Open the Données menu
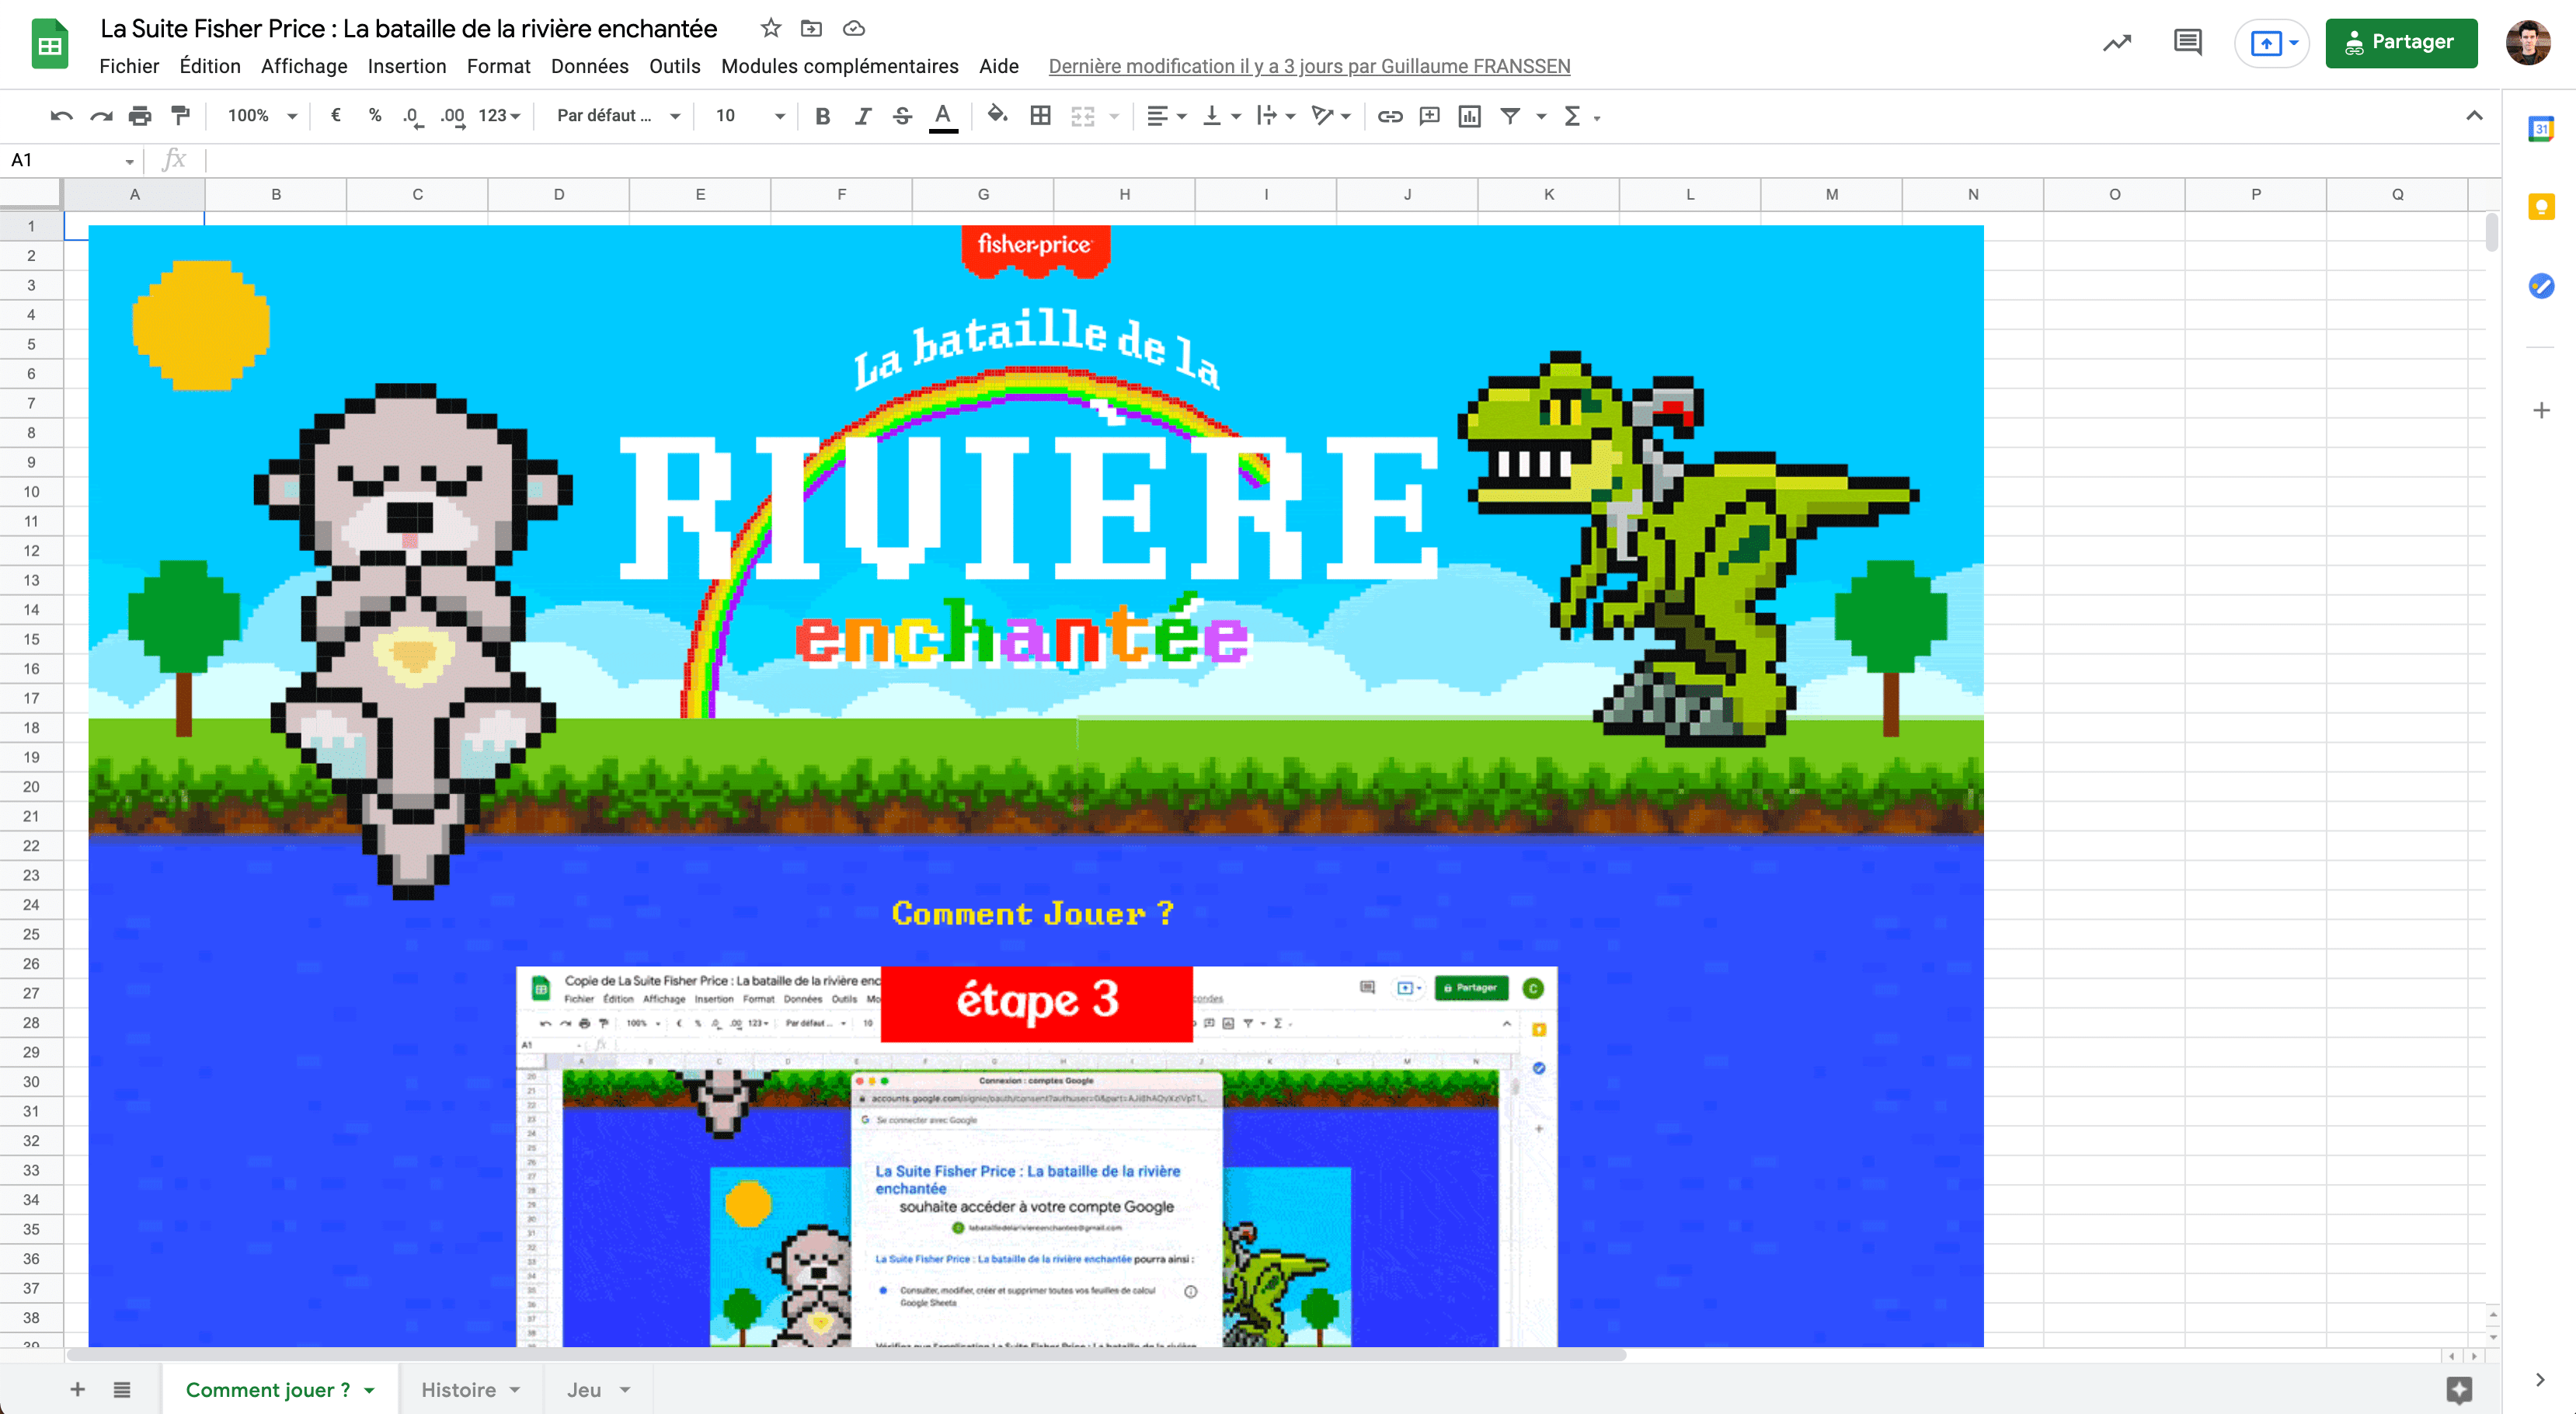This screenshot has height=1414, width=2576. [590, 66]
